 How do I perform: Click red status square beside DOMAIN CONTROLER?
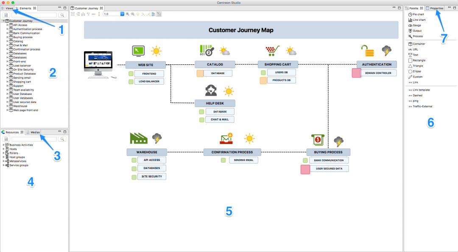(356, 73)
